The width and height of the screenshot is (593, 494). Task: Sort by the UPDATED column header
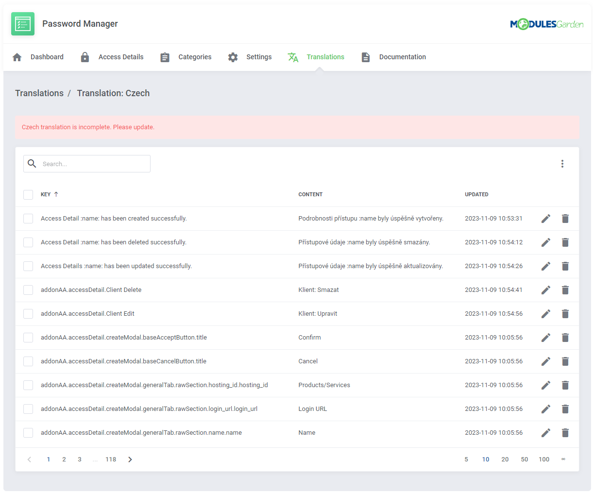(x=476, y=194)
